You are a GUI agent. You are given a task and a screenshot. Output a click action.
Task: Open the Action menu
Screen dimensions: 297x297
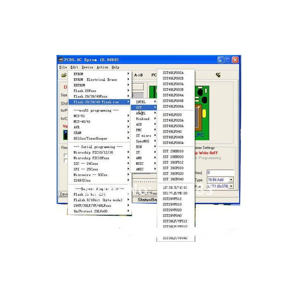(102, 67)
